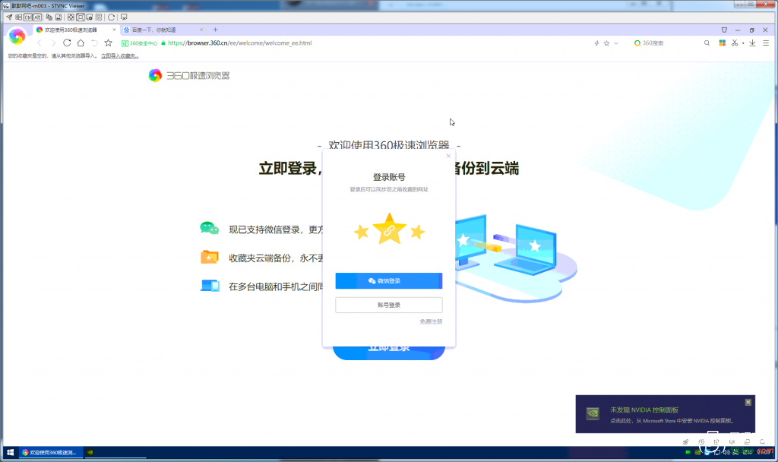Click the search magnifier icon

(x=707, y=43)
